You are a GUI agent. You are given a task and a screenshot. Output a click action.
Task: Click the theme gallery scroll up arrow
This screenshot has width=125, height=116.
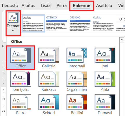(122, 40)
